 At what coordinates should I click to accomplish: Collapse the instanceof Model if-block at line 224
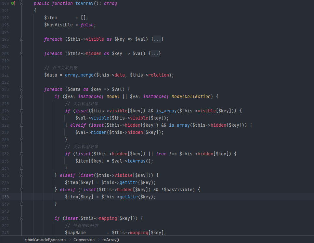coord(21,96)
